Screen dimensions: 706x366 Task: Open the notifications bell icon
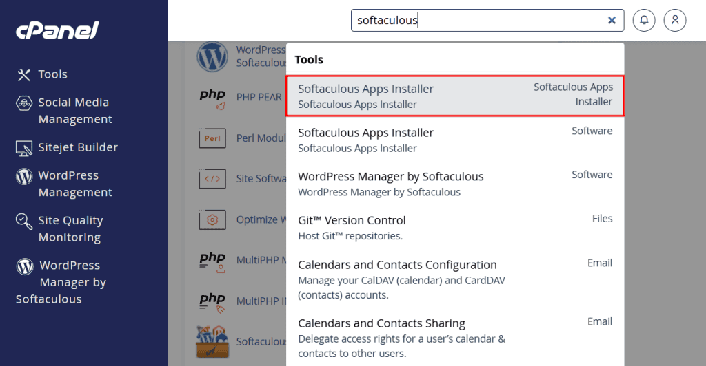644,21
